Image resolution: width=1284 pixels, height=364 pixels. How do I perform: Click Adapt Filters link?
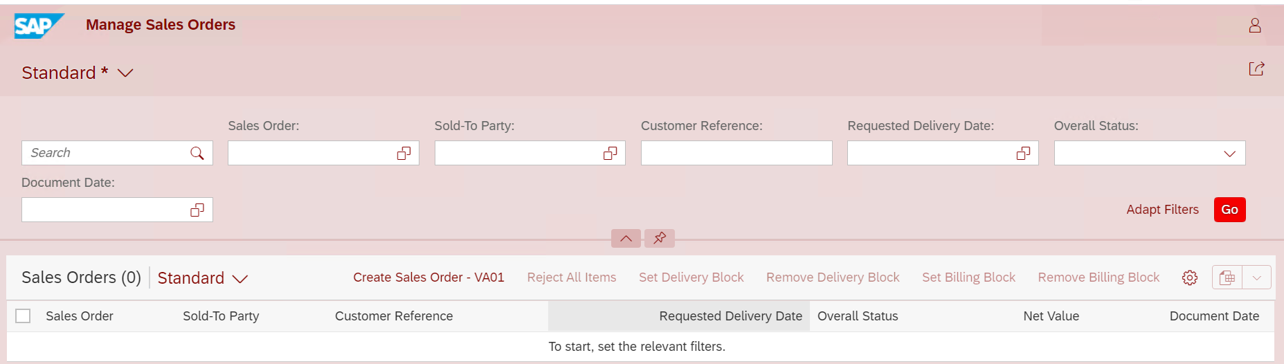1162,210
